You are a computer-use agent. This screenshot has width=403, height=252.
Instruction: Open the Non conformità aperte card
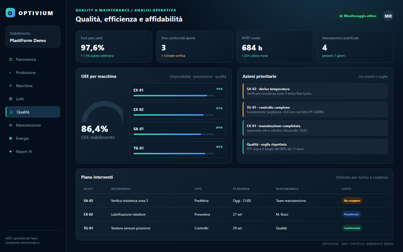pyautogui.click(x=194, y=46)
